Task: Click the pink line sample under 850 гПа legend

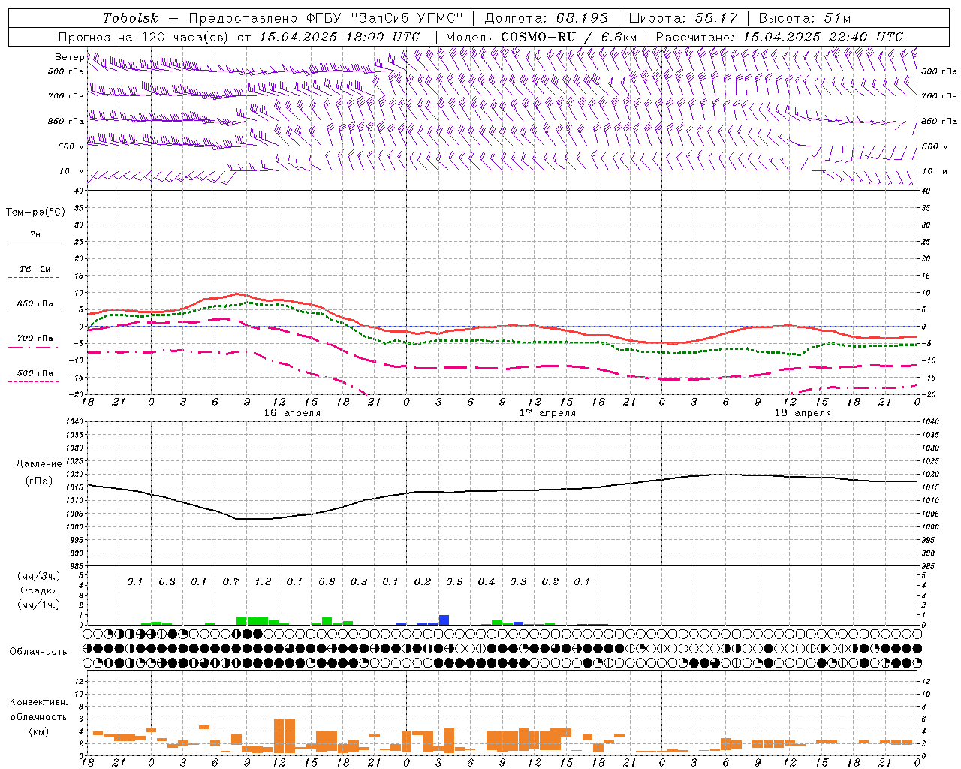Action: point(35,312)
